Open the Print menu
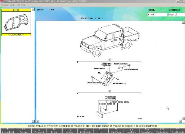The image size is (185, 134). coord(18,5)
